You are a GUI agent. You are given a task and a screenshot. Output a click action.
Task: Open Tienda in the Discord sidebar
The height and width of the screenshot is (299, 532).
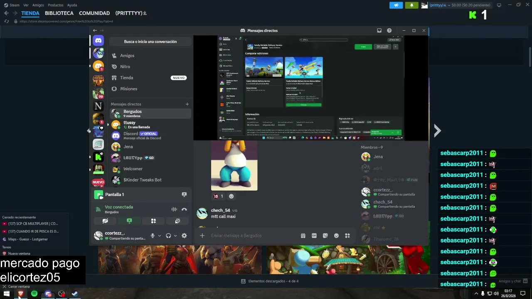(x=150, y=78)
